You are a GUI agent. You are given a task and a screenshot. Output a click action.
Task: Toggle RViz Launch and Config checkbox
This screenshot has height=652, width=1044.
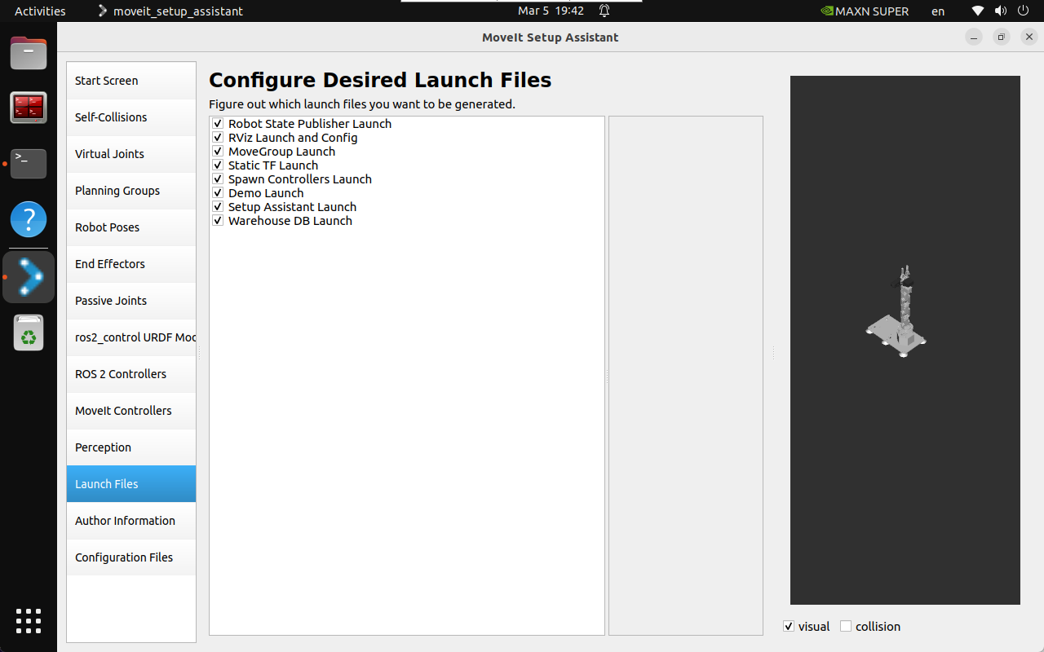coord(218,138)
